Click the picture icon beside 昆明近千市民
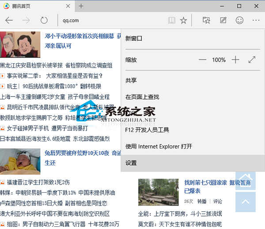 pos(2,107)
